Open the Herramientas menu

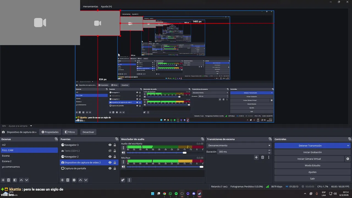[90, 6]
